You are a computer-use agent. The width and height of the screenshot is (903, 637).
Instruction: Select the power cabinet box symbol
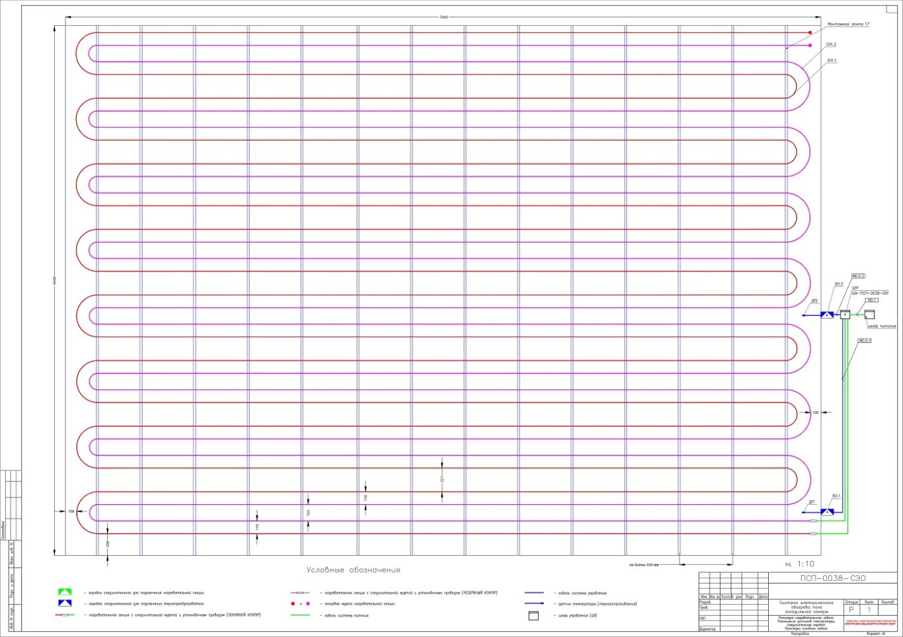pos(869,315)
